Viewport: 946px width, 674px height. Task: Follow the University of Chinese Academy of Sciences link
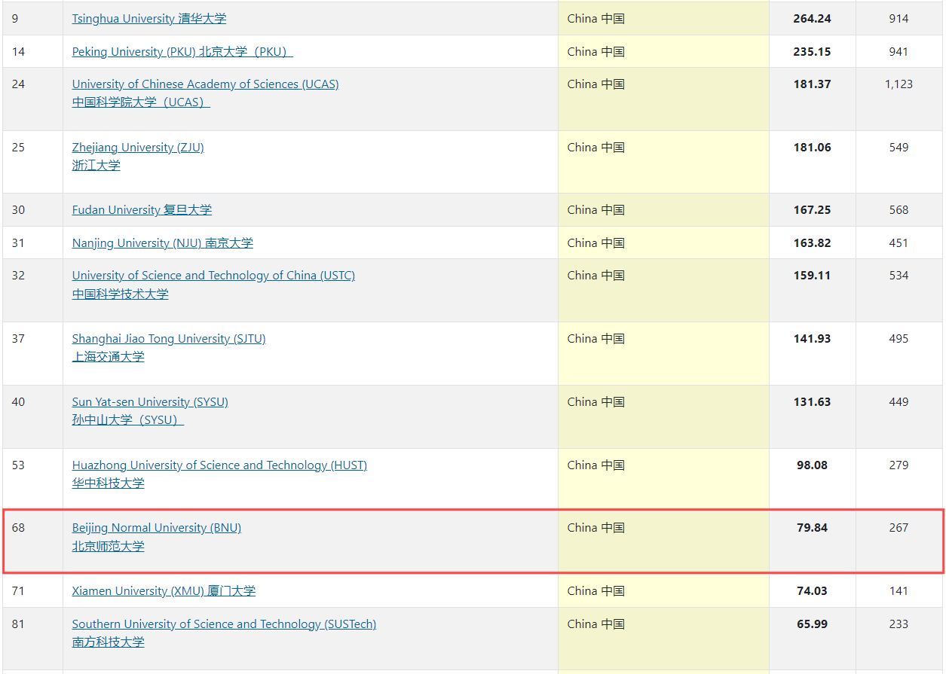(x=206, y=93)
